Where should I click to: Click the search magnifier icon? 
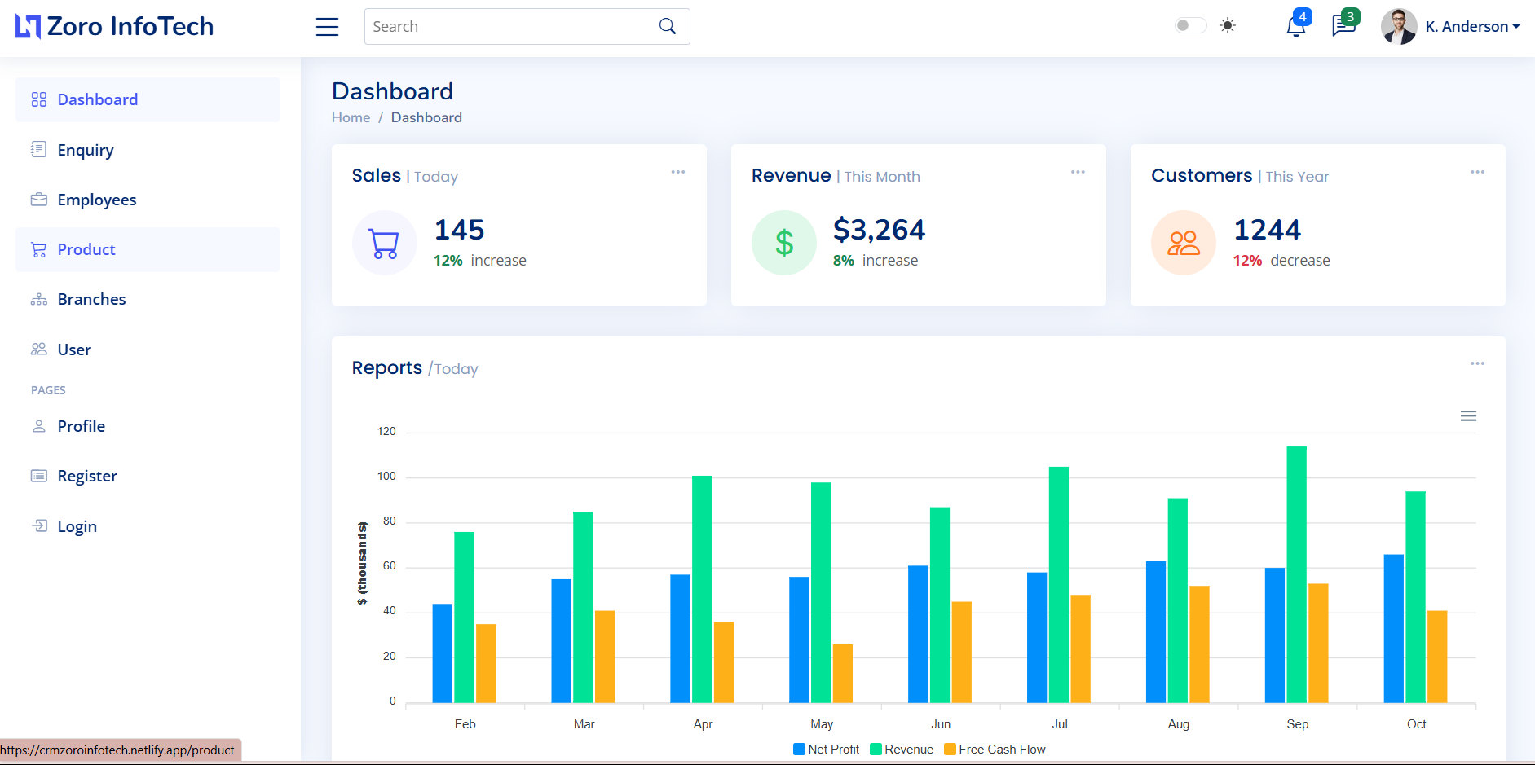tap(667, 26)
